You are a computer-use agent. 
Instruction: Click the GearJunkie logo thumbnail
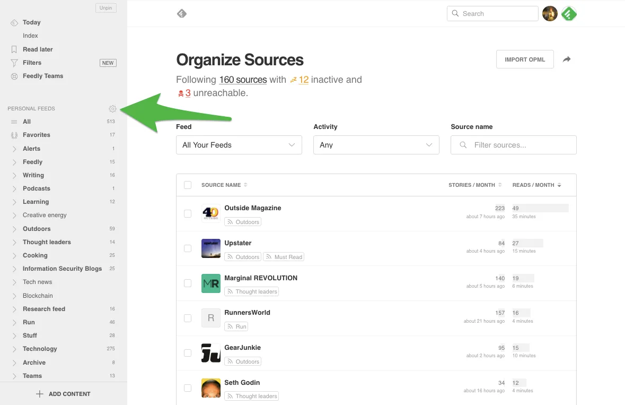click(211, 353)
